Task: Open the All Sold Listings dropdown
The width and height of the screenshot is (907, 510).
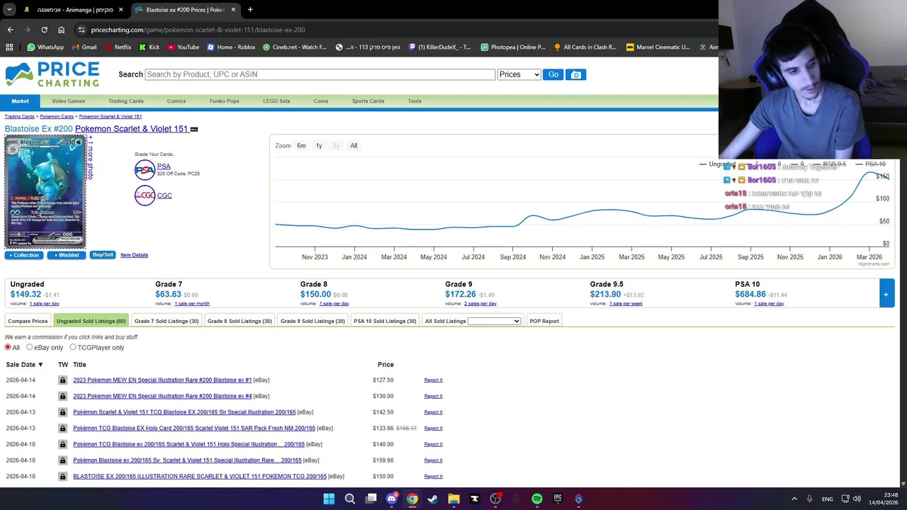Action: pos(494,321)
